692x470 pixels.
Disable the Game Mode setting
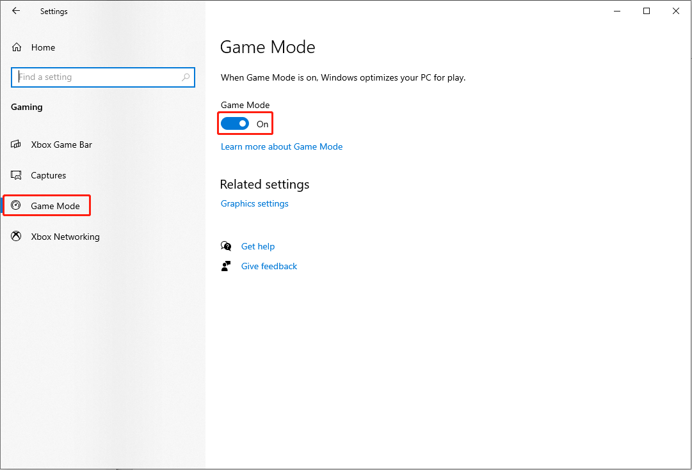pyautogui.click(x=234, y=123)
